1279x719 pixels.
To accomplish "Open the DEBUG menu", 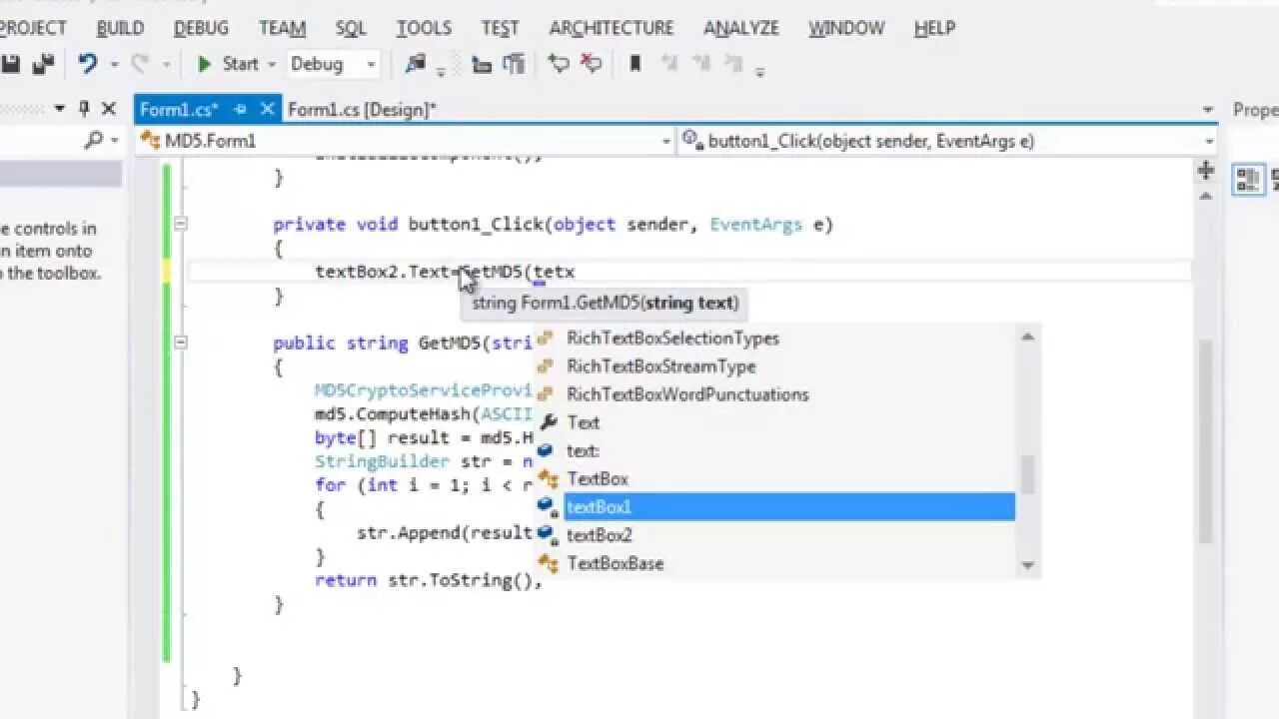I will [x=201, y=28].
